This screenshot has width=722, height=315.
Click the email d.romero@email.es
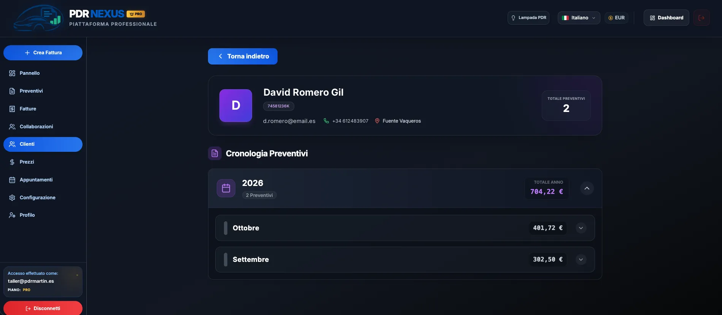pyautogui.click(x=289, y=121)
